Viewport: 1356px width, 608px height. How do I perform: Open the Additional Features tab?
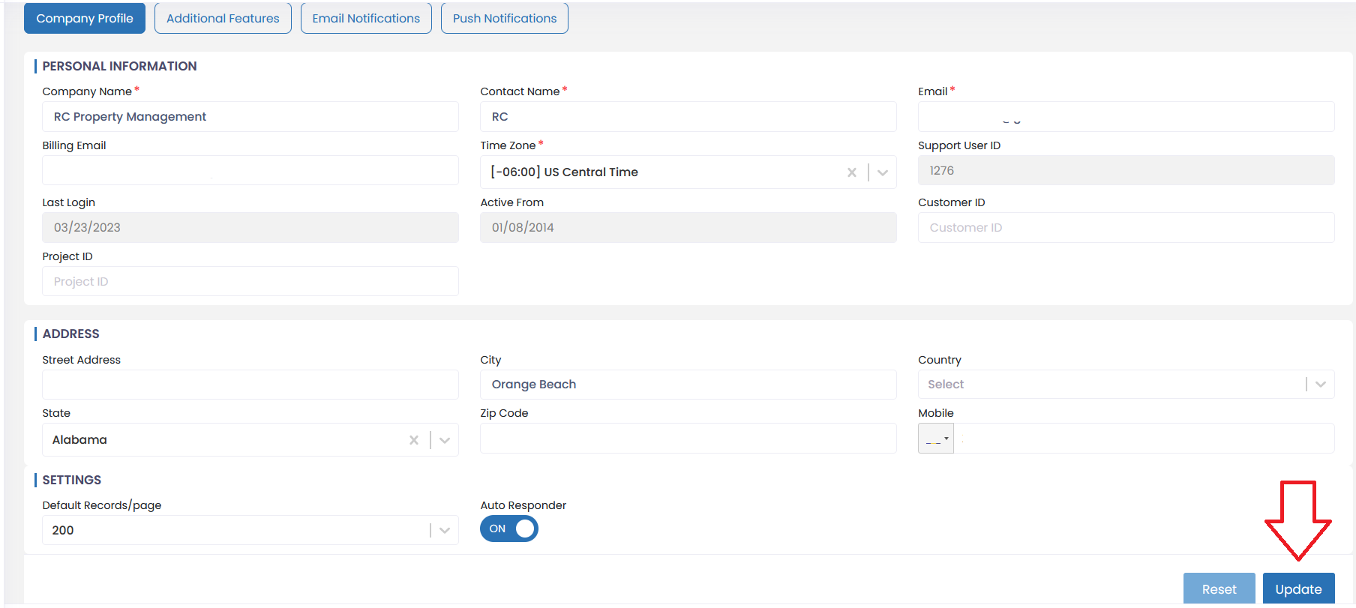point(223,18)
